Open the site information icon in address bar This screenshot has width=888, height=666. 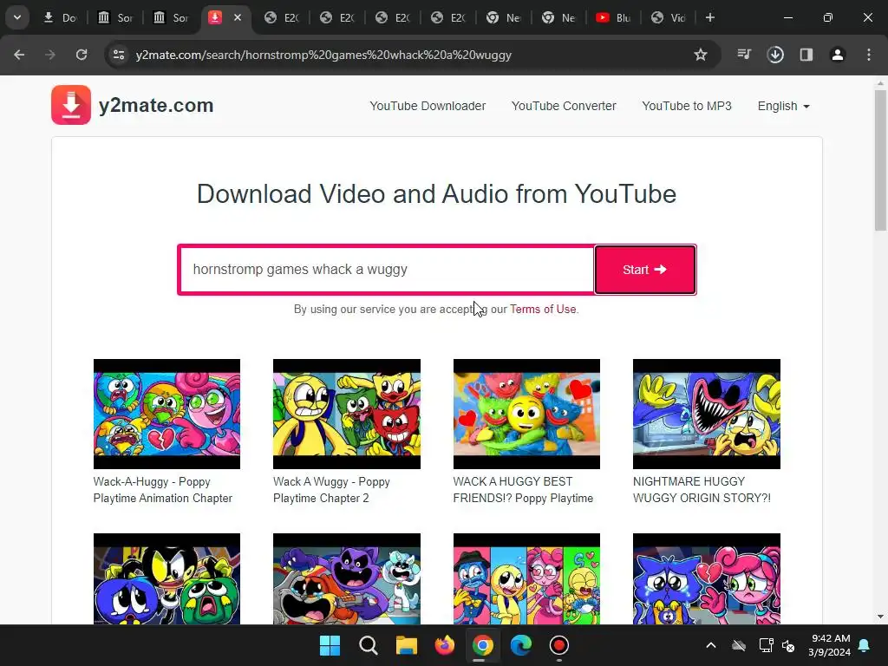tap(119, 55)
